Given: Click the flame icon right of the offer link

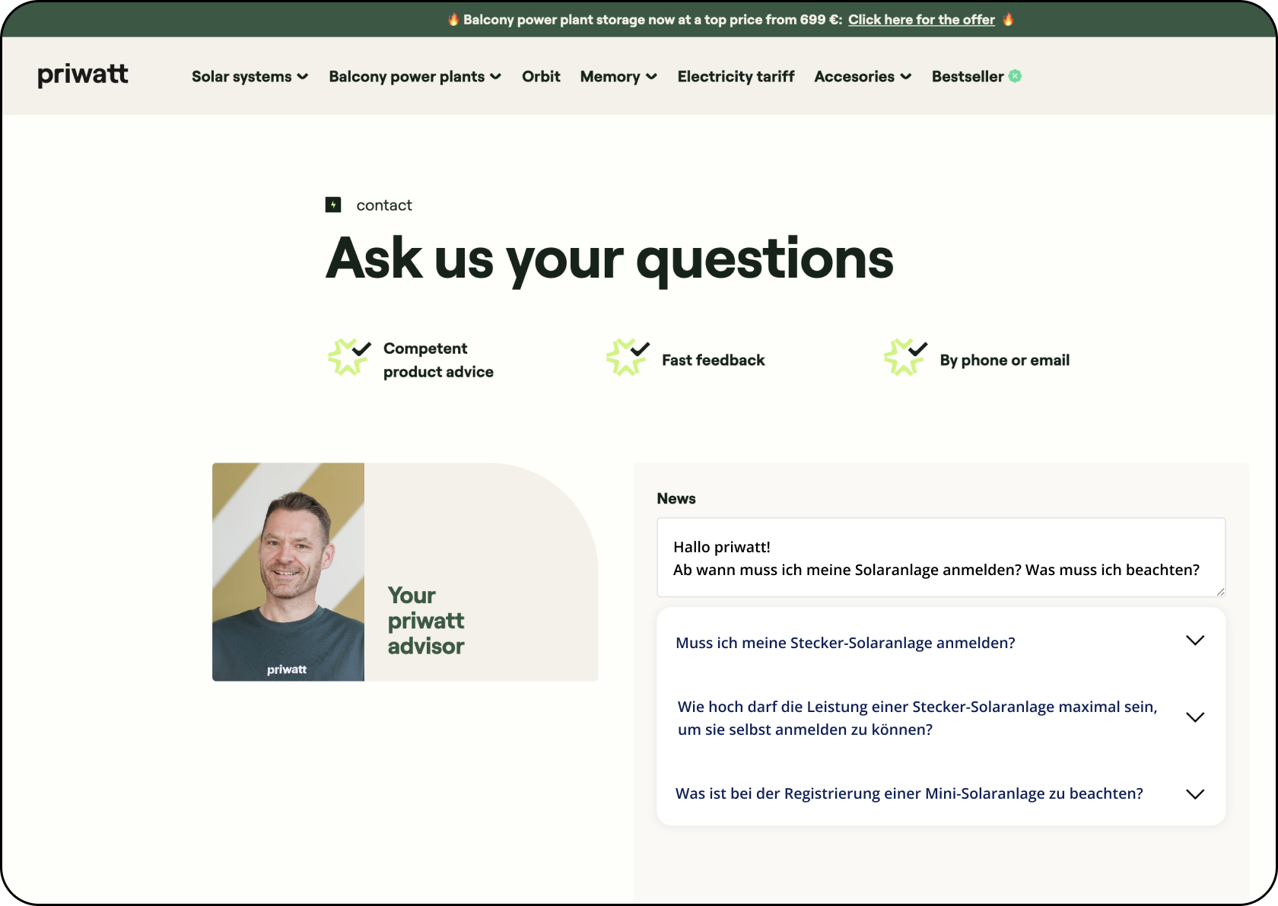Looking at the screenshot, I should point(1008,20).
